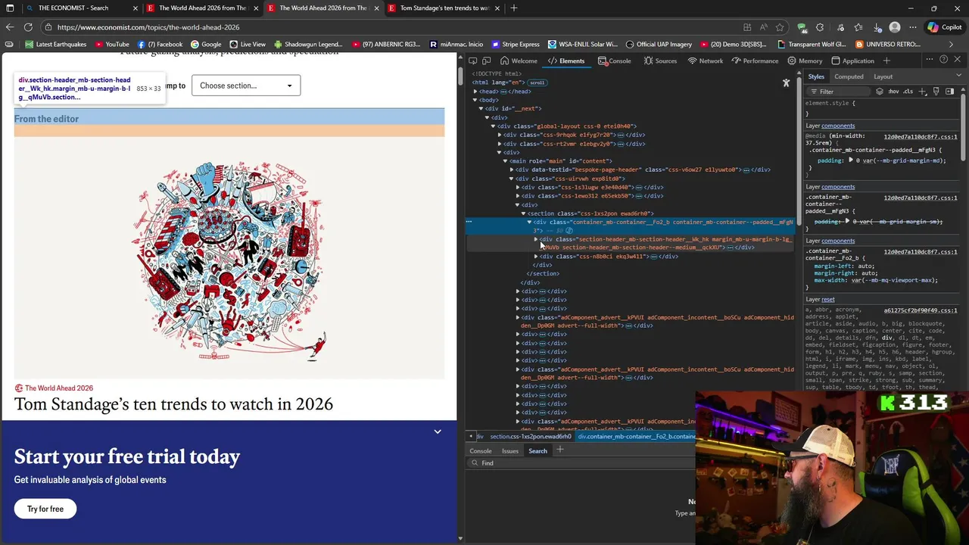Open the Latest Earthquakes bookmark
Screen dimensions: 969x545
tap(55, 44)
